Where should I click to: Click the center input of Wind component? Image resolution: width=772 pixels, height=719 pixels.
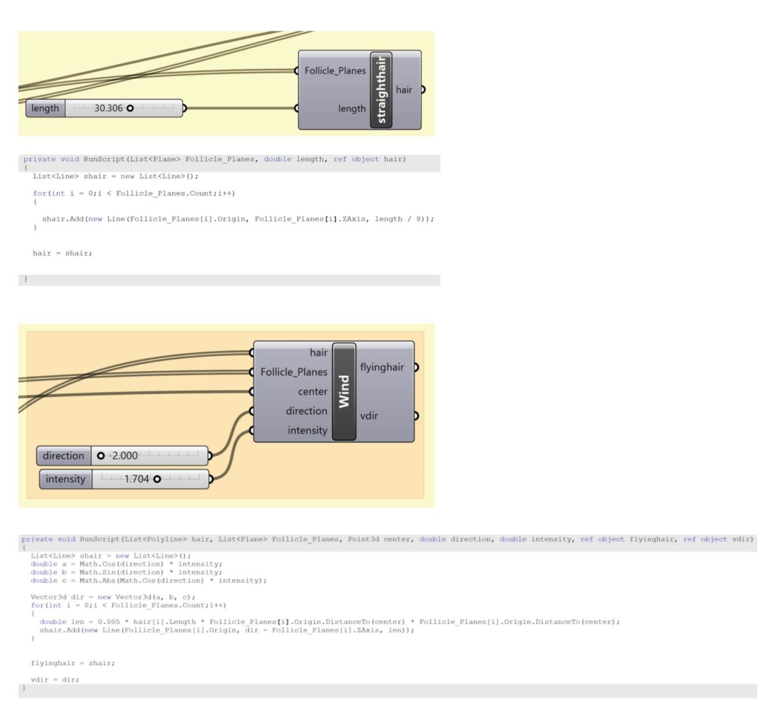(x=313, y=392)
